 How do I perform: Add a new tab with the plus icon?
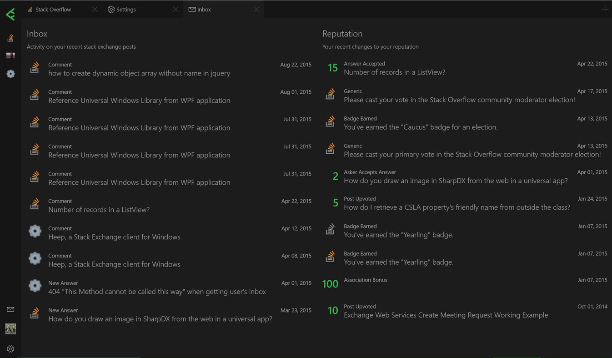tap(604, 10)
